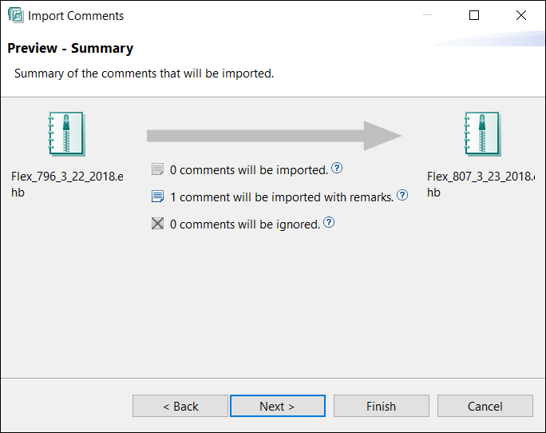Image resolution: width=546 pixels, height=433 pixels.
Task: Click the 'comments will be imported' note icon
Action: tap(158, 169)
